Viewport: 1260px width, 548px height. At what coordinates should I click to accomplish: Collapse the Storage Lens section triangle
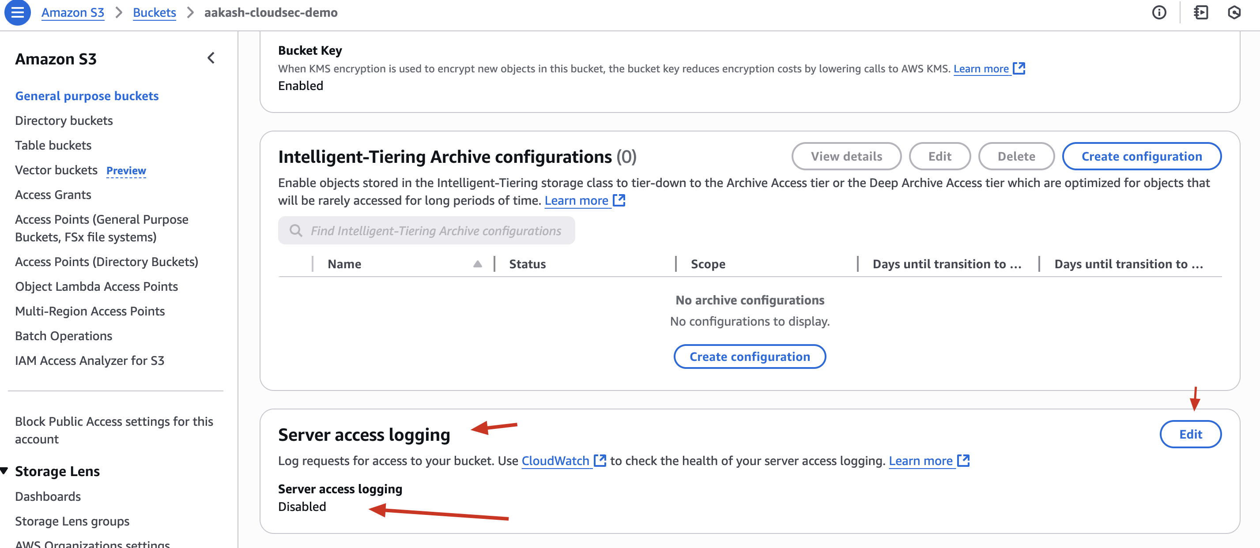[x=4, y=471]
